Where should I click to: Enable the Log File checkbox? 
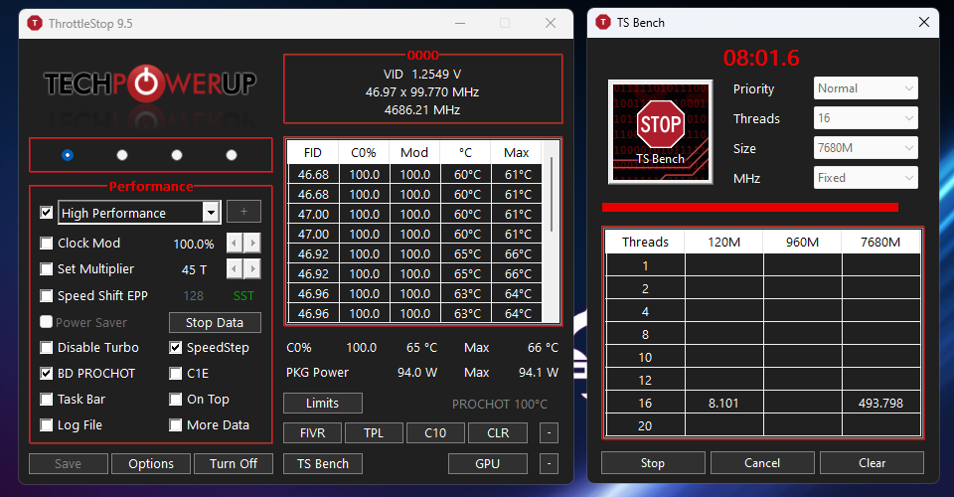pyautogui.click(x=47, y=424)
